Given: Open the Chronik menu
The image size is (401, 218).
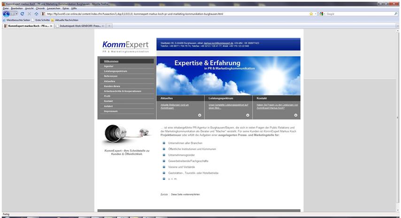Looking at the screenshot, I should tap(40, 8).
